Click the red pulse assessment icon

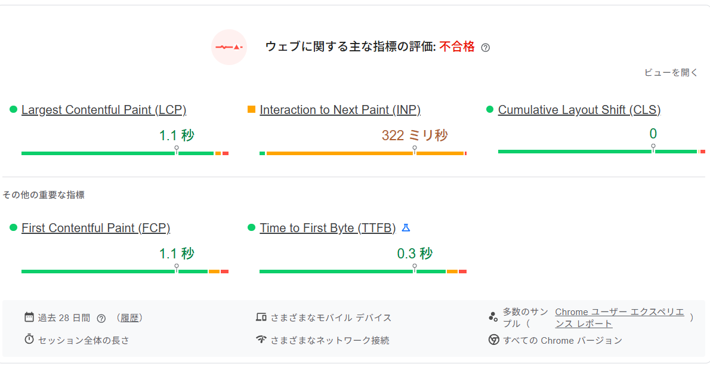coord(229,47)
